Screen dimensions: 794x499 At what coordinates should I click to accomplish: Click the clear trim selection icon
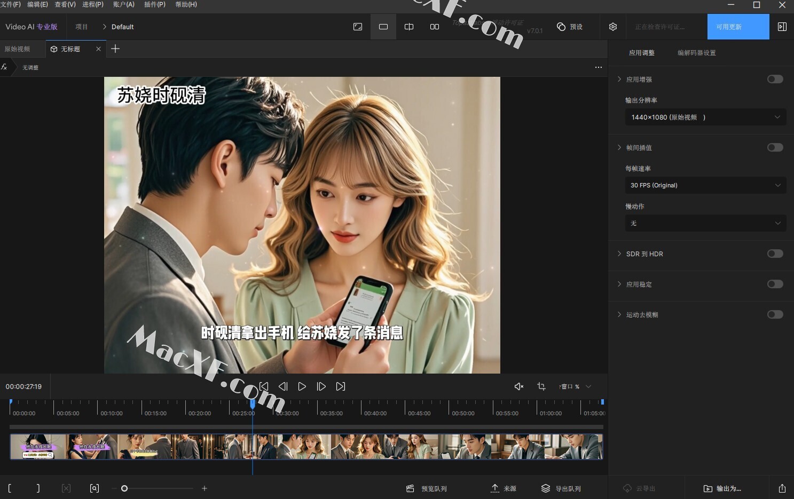[66, 488]
